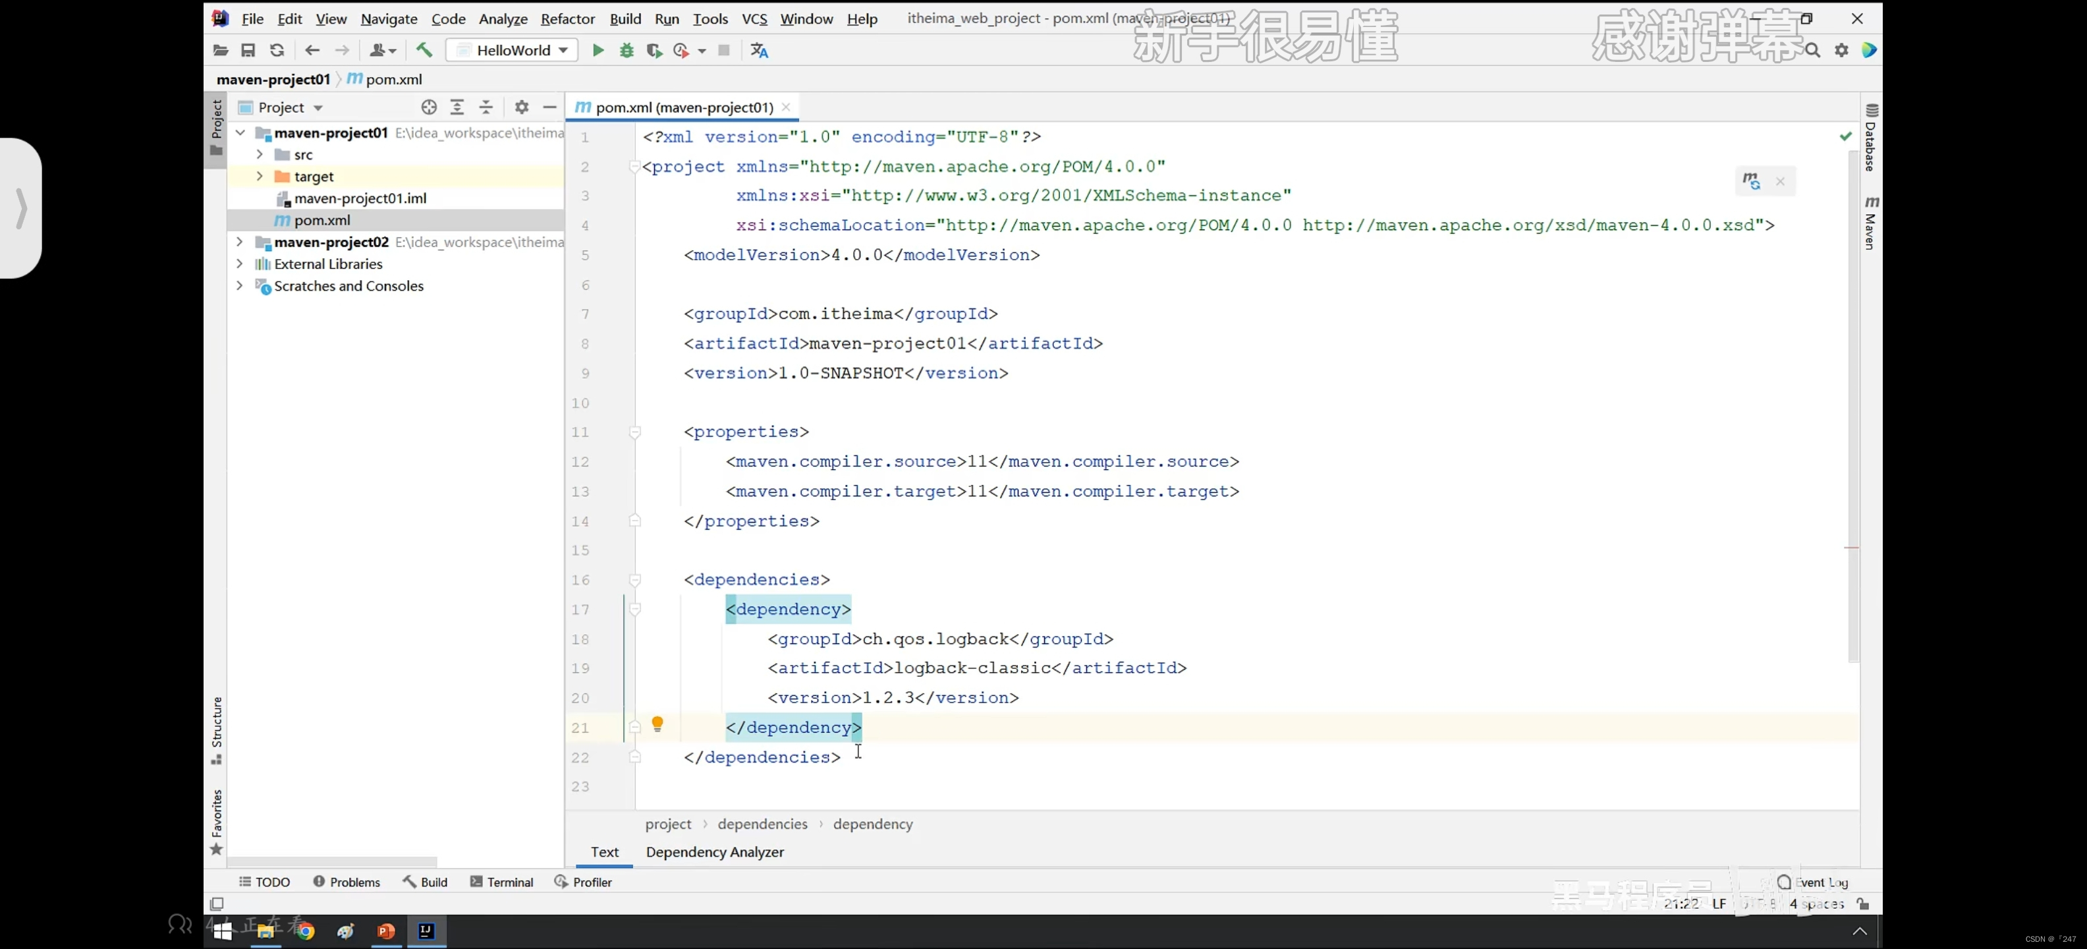Expand External Libraries node

240,264
